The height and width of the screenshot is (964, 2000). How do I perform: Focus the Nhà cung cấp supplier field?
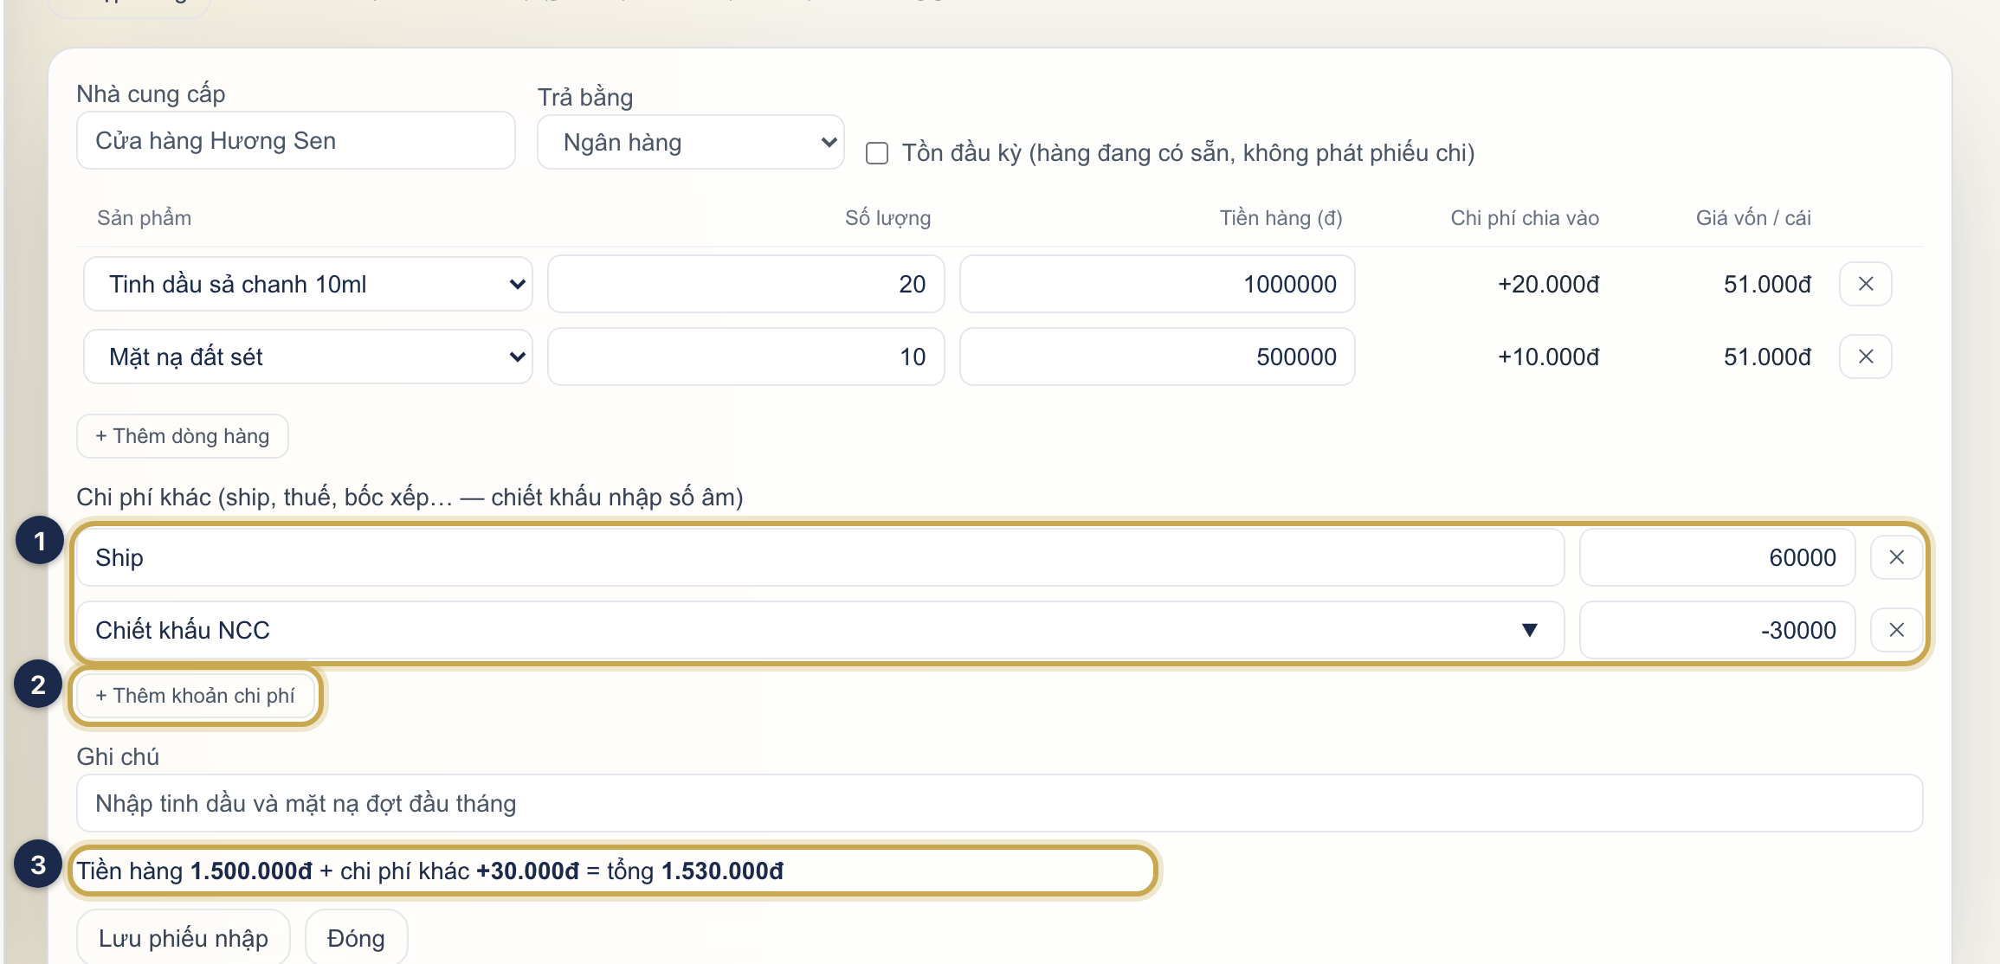pyautogui.click(x=296, y=140)
